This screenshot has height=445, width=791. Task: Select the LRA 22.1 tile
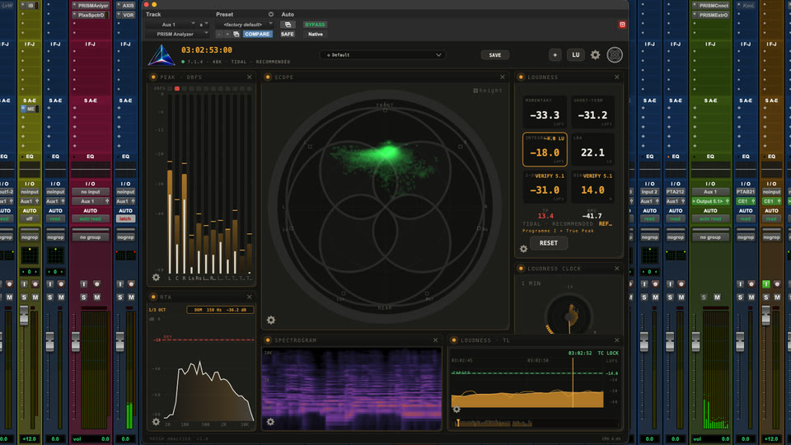592,149
